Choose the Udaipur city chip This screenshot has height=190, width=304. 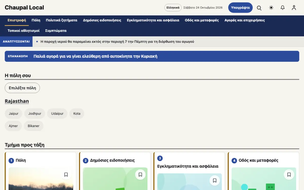(x=57, y=113)
